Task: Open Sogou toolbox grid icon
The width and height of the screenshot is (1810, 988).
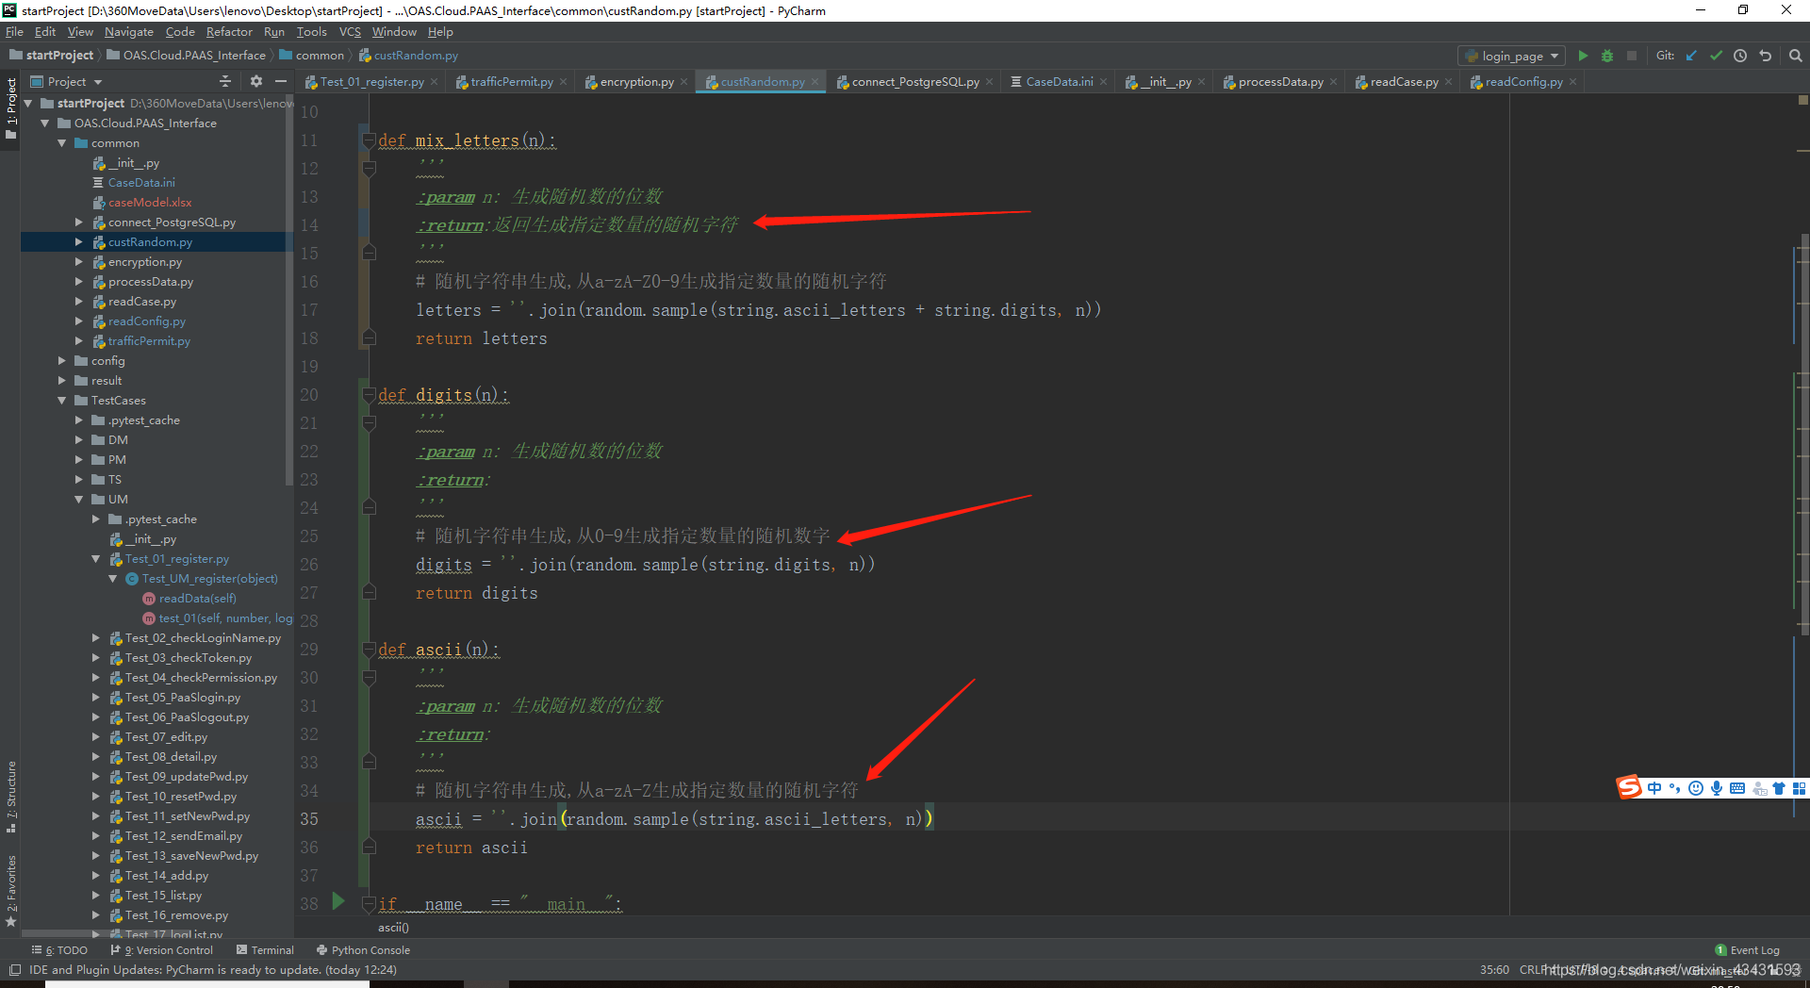Action: click(1799, 788)
